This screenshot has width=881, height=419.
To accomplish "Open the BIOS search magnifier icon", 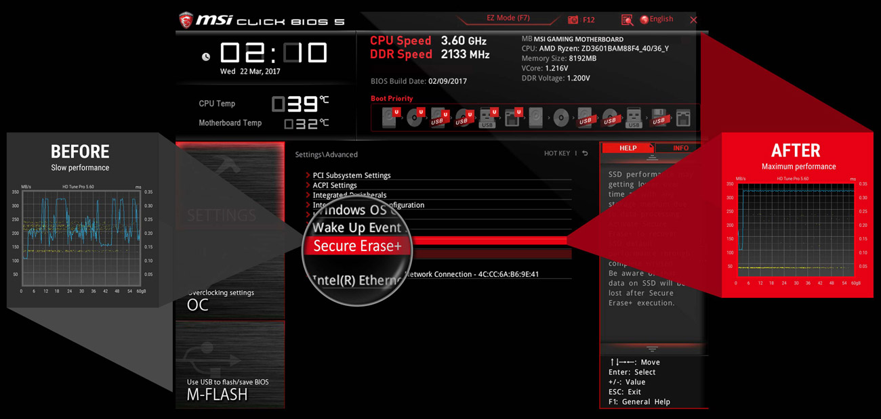I will (627, 20).
